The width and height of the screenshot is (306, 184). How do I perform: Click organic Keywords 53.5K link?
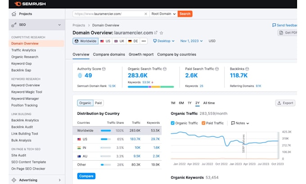click(x=146, y=82)
